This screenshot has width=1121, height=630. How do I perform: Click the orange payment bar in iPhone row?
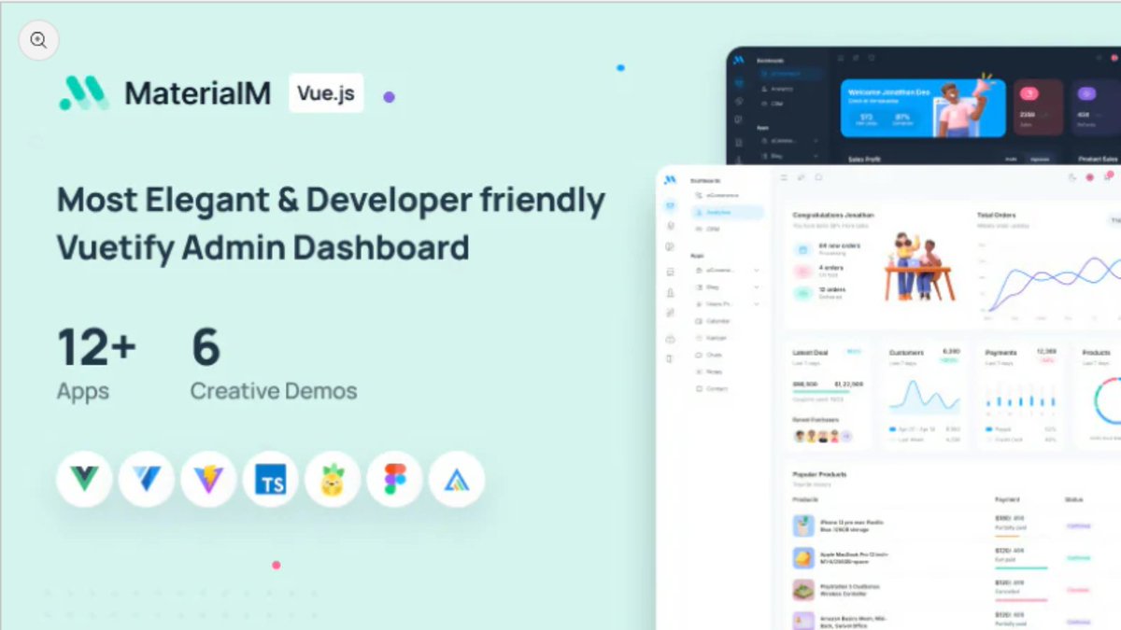tap(1007, 536)
